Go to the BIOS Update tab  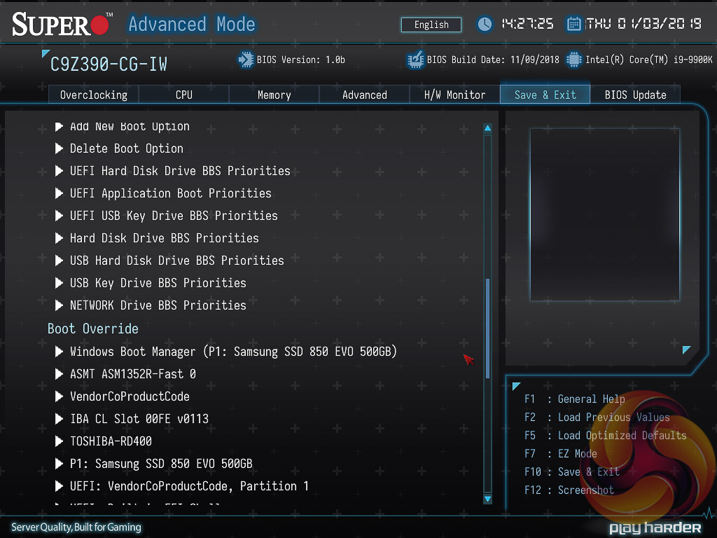pyautogui.click(x=635, y=95)
